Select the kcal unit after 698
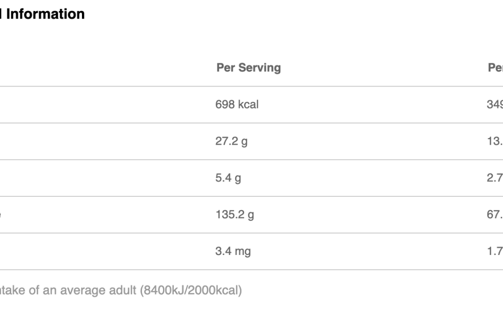The width and height of the screenshot is (503, 314). (248, 105)
